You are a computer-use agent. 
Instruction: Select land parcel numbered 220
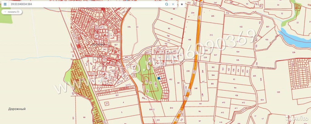tap(278, 92)
